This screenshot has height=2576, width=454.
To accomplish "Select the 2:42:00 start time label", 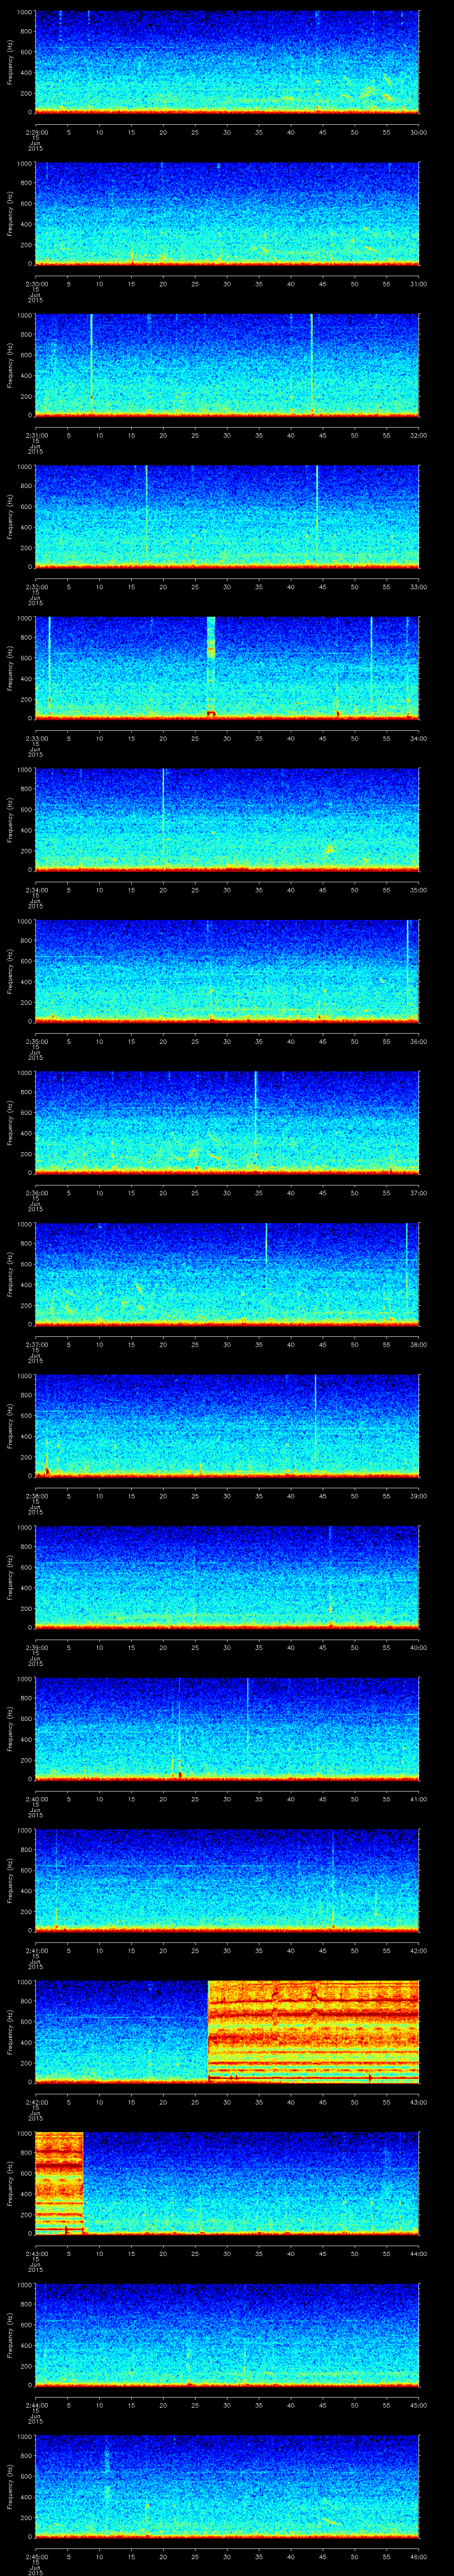I will point(37,2102).
